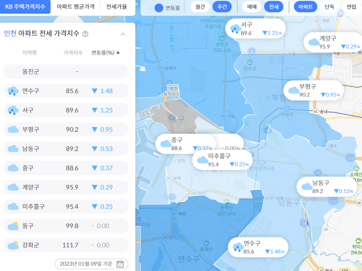Click the 봉재산 mountain marker on map
Image resolution: width=362 pixels, height=271 pixels.
tap(206, 243)
